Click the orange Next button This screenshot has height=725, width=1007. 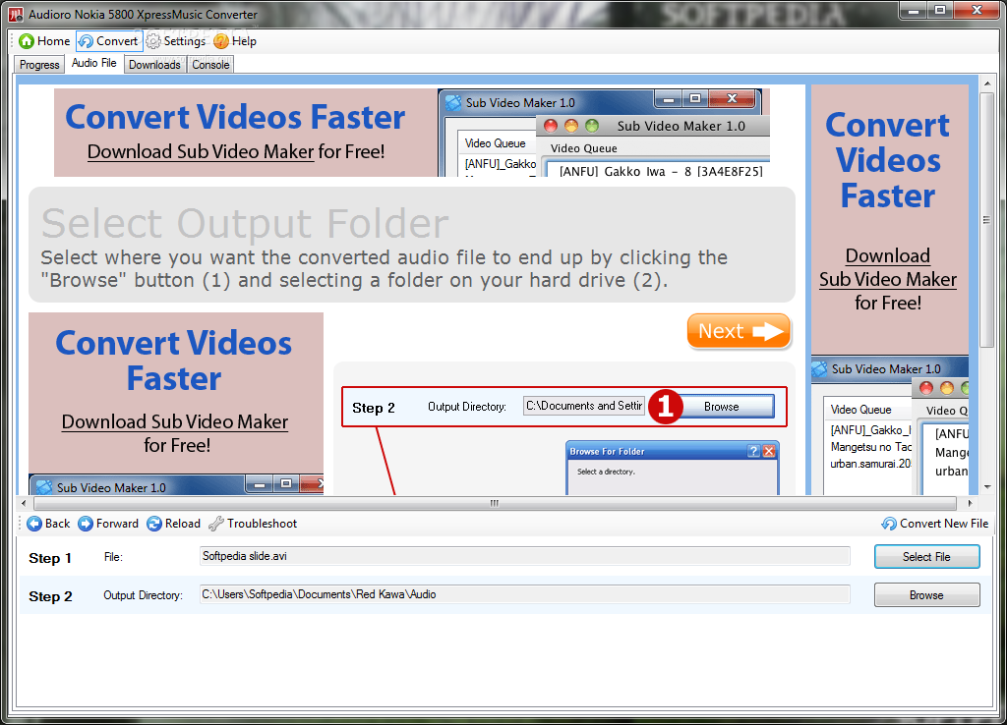(739, 331)
